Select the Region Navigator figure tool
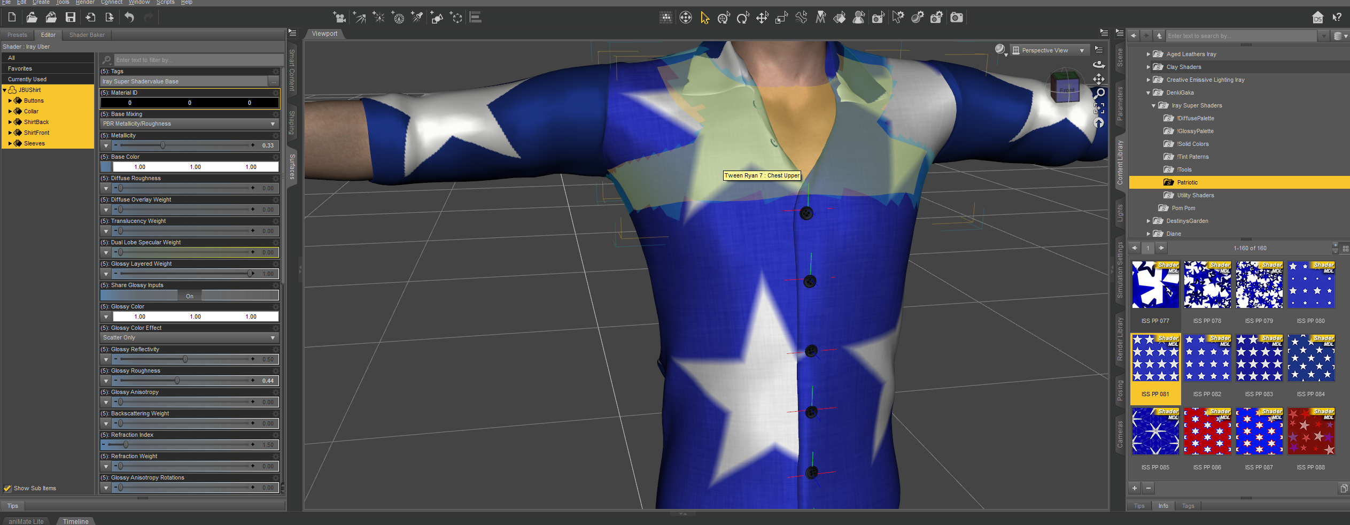The height and width of the screenshot is (525, 1350). tap(859, 18)
